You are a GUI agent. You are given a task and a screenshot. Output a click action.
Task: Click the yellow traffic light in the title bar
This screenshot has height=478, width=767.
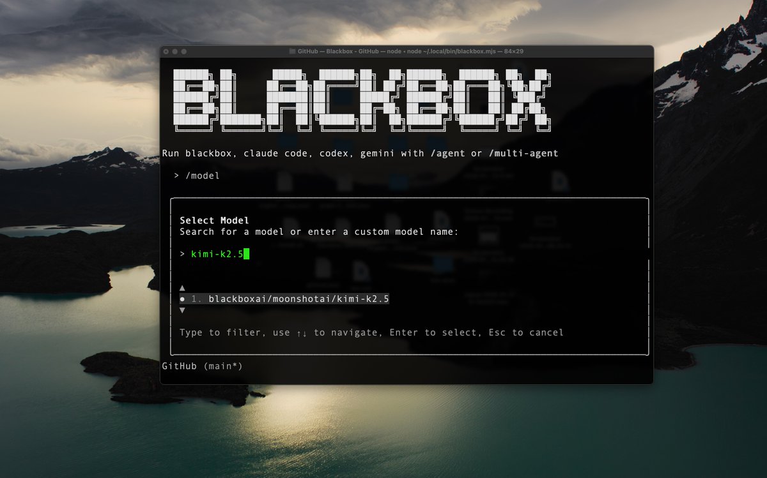174,51
